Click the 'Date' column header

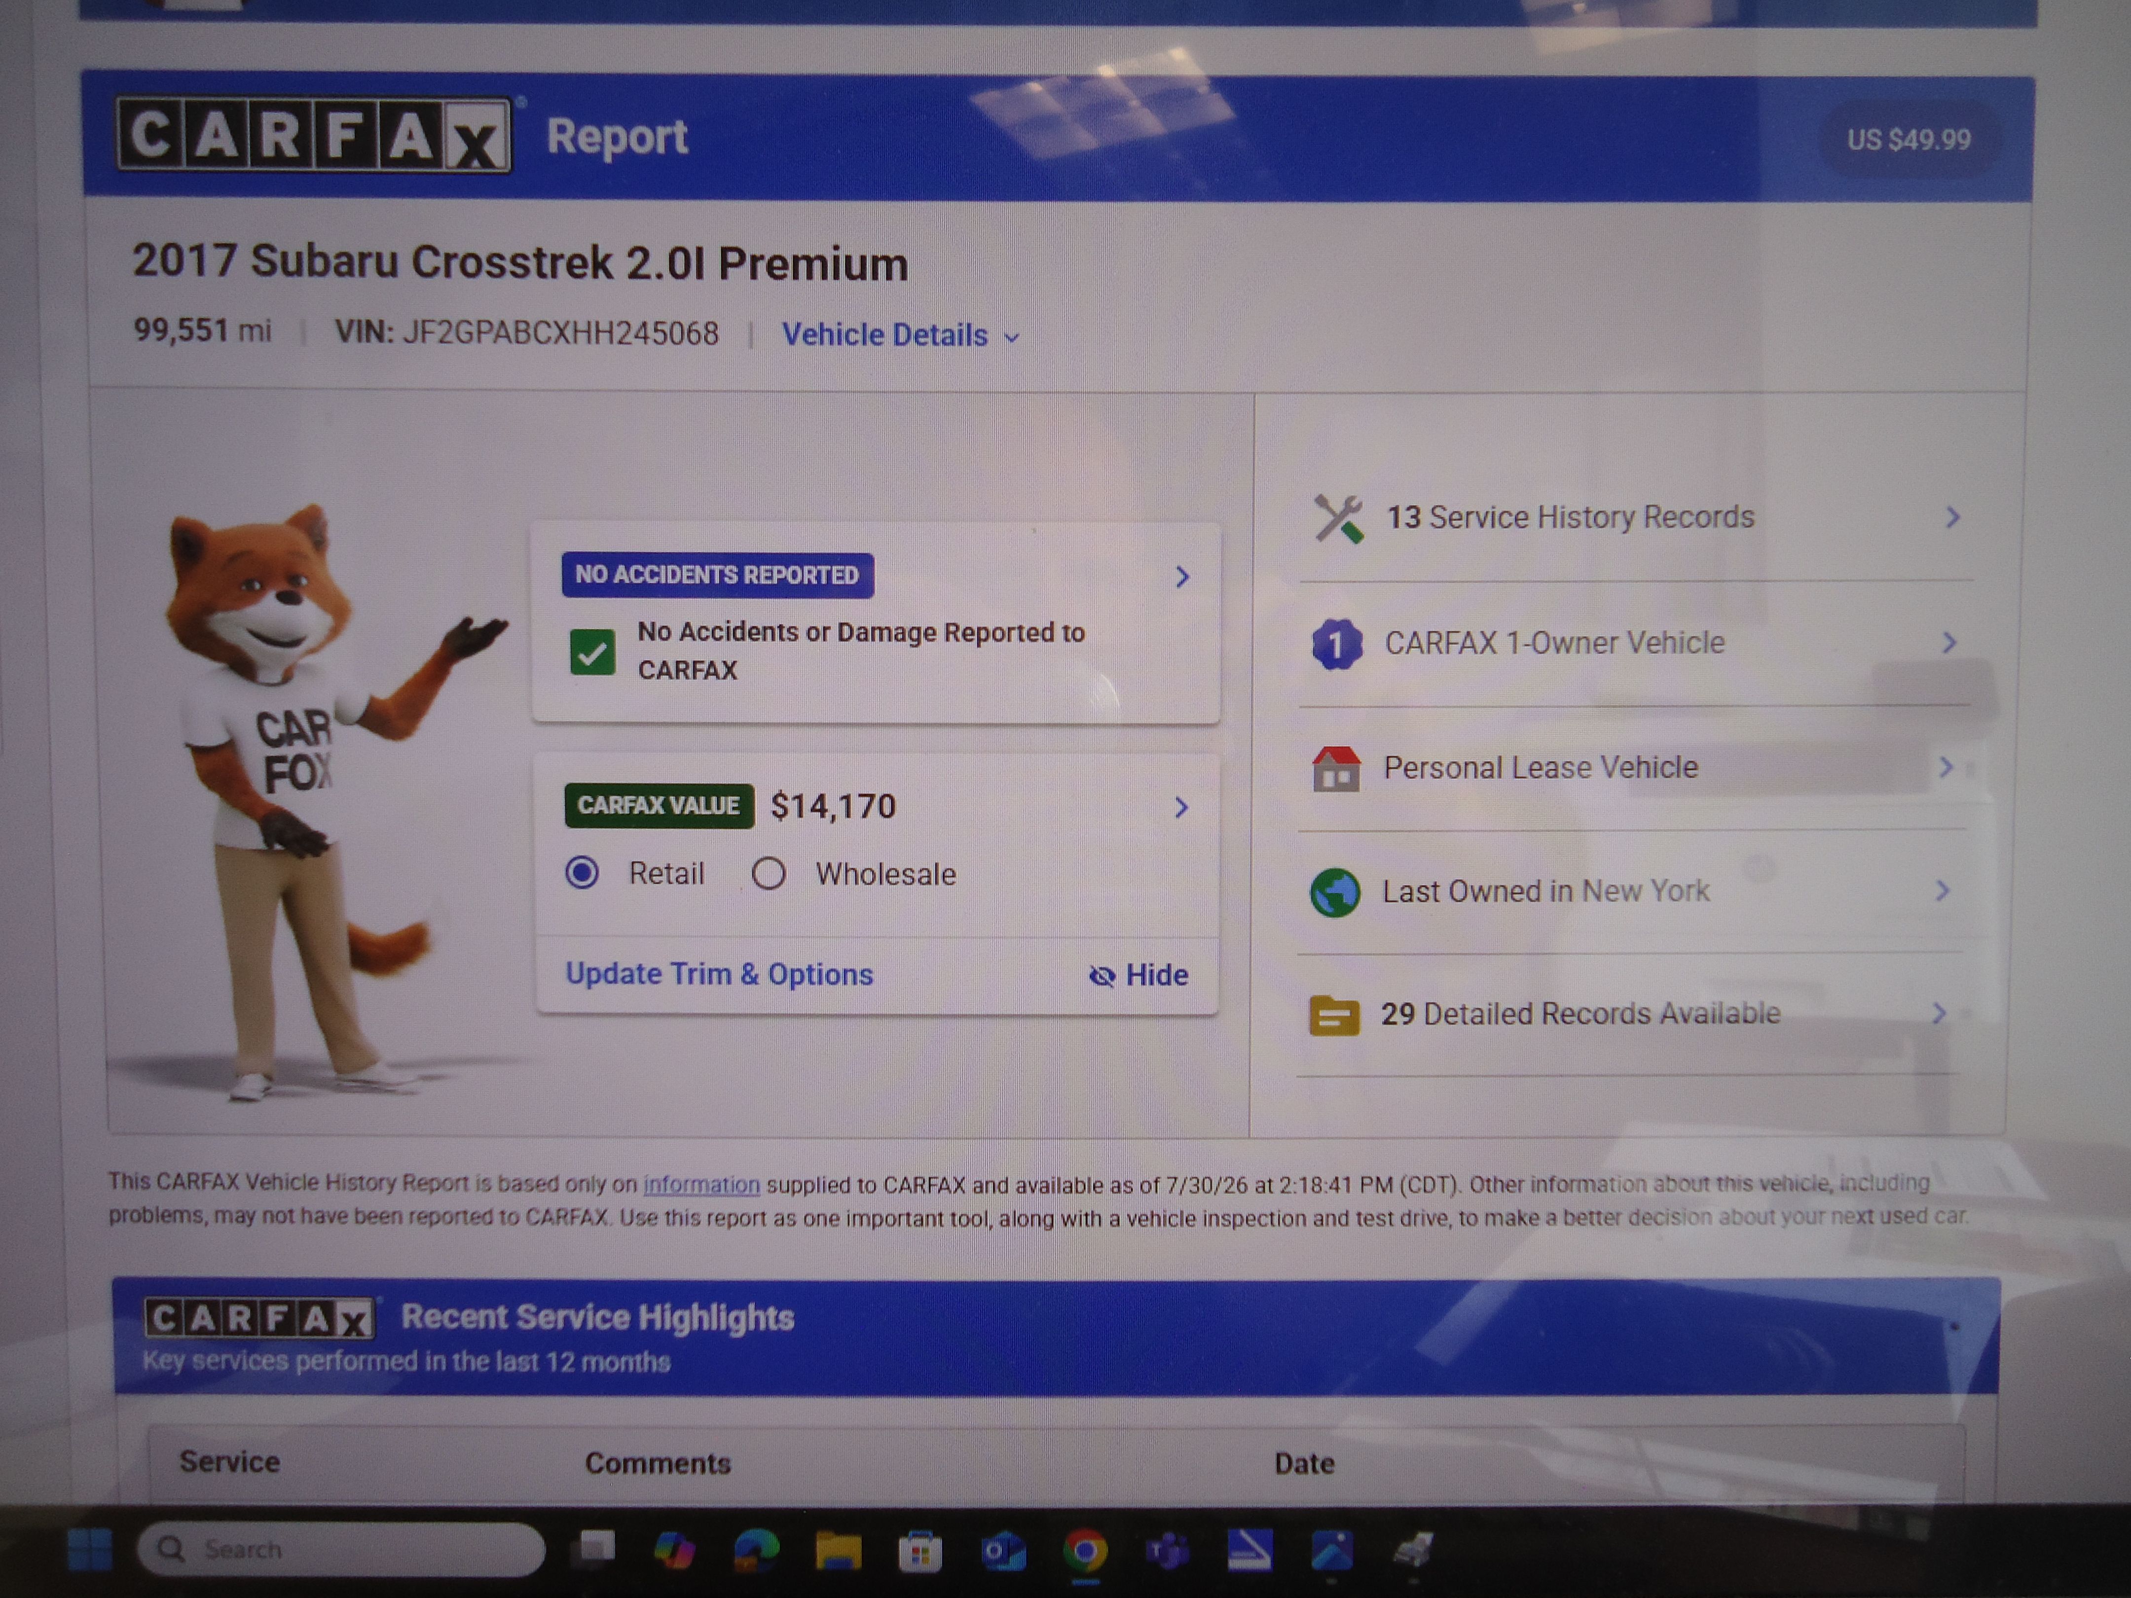1304,1463
